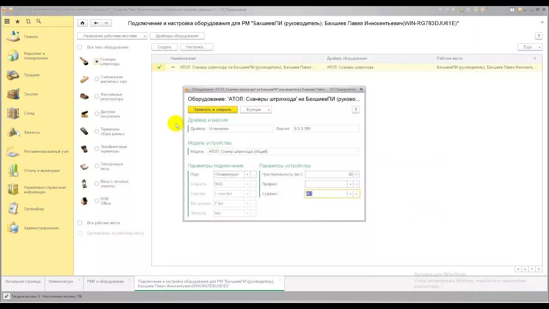
Task: Click Записать и закрыть button
Action: pyautogui.click(x=212, y=109)
